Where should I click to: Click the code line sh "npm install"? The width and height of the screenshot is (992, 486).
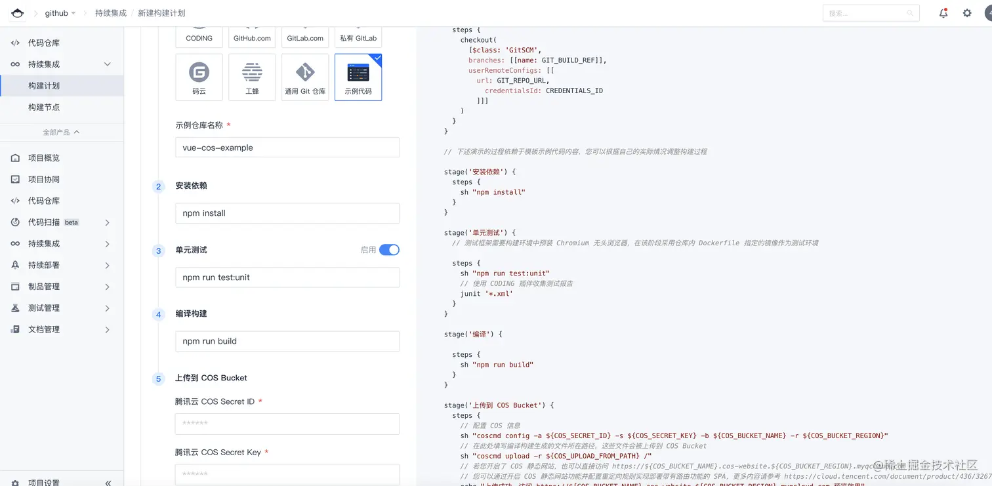(x=493, y=192)
